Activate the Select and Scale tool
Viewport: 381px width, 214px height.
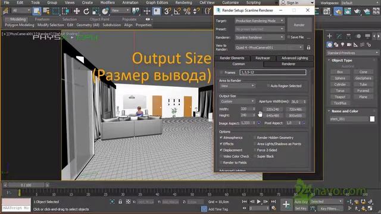coord(96,11)
